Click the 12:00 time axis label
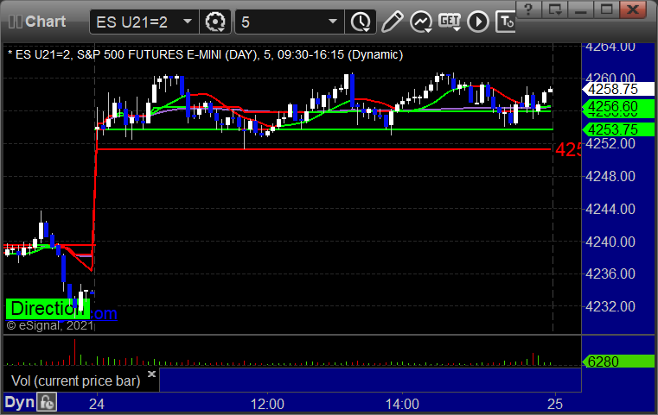Viewport: 658px width, 415px height. 267,404
